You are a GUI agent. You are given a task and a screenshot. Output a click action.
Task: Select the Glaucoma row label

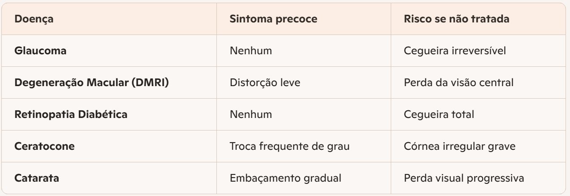[40, 51]
